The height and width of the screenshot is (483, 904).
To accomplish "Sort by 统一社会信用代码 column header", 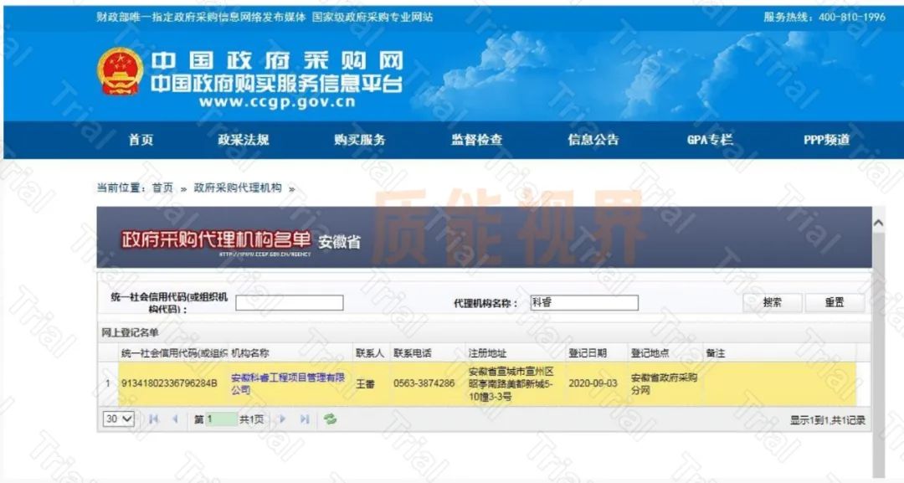I will pyautogui.click(x=173, y=353).
